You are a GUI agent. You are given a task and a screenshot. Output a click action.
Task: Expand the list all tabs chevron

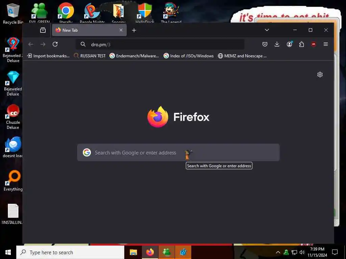pyautogui.click(x=267, y=30)
